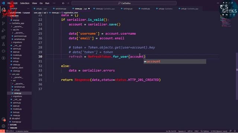Show errors and warnings in status bar
238x133 pixels.
[10, 131]
